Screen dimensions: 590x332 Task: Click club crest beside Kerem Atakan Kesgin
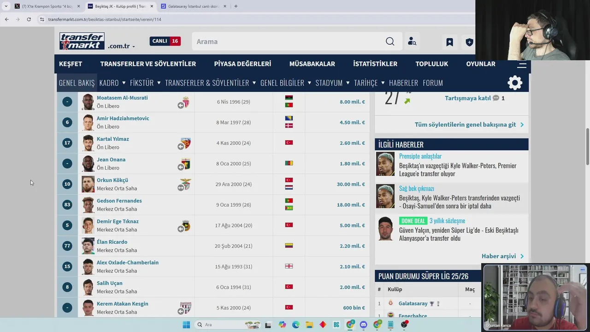(x=186, y=308)
